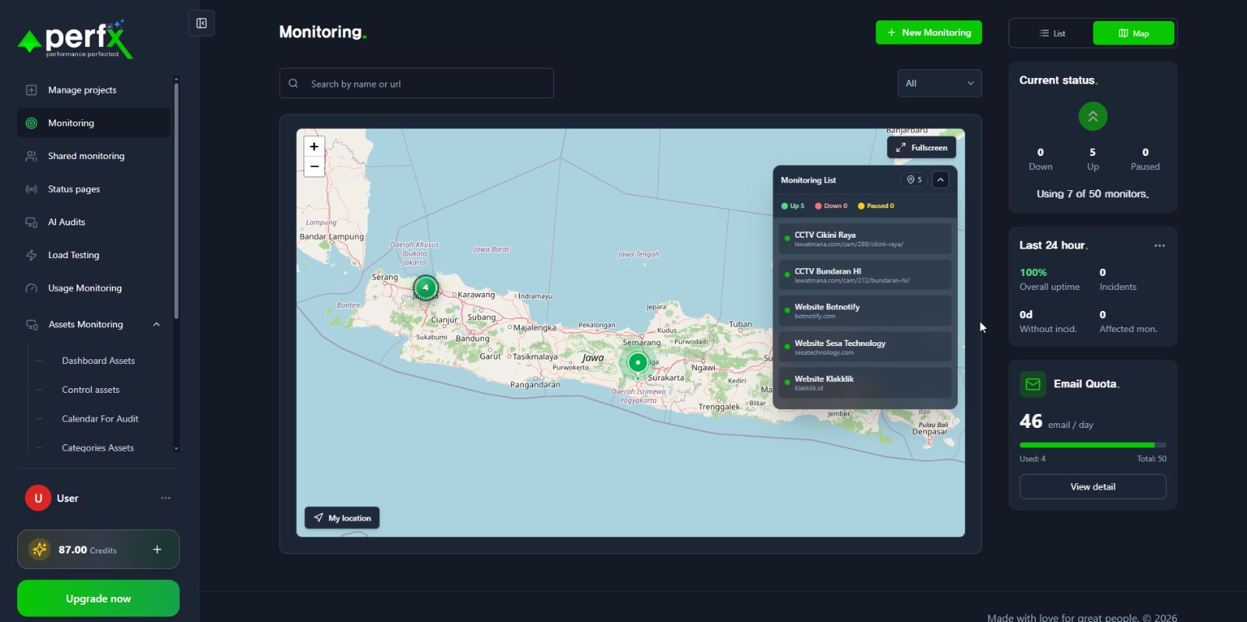Click the green marker near Surakarta
This screenshot has width=1247, height=622.
coord(638,362)
